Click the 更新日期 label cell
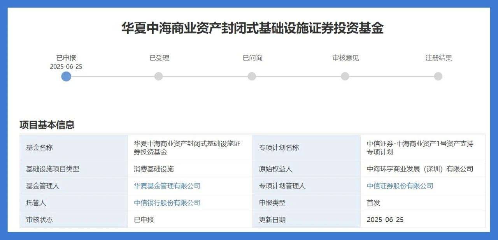Screen dimensions: 498x240 click(x=307, y=219)
